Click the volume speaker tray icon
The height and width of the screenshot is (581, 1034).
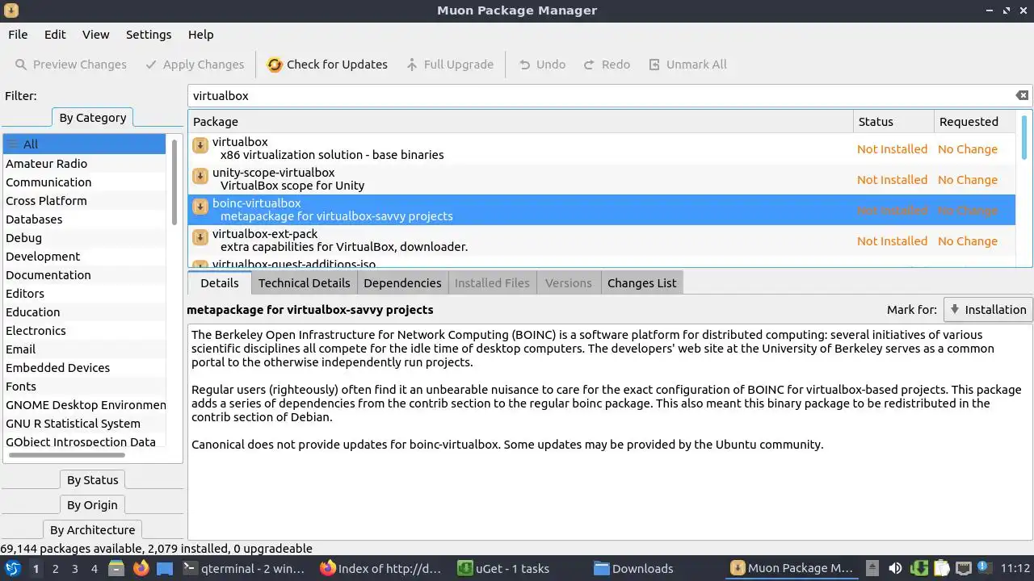(x=895, y=568)
